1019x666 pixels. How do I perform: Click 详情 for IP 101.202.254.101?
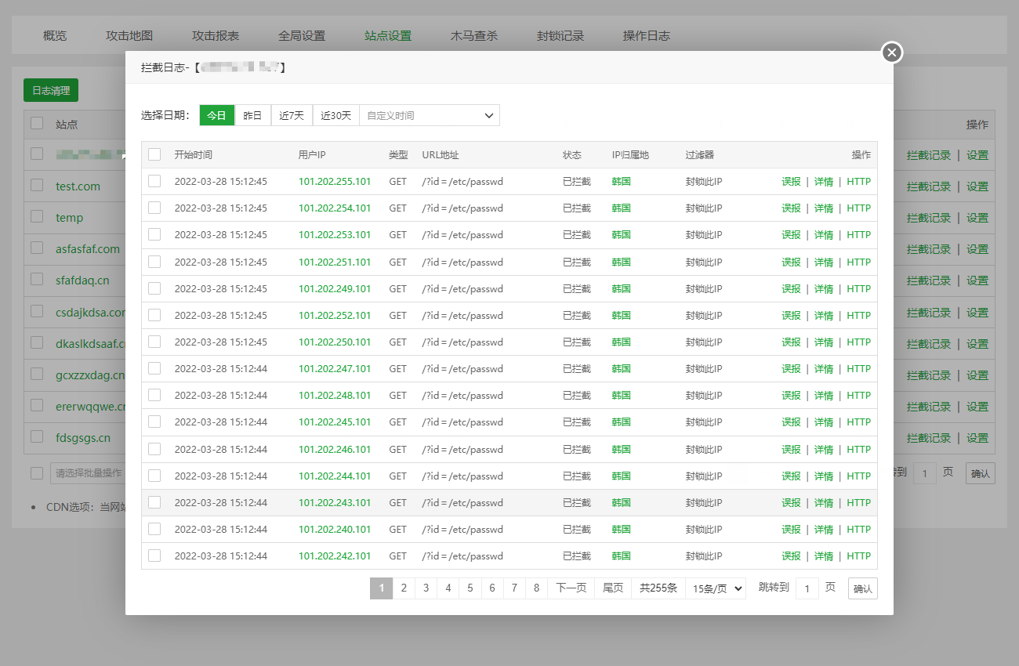click(x=823, y=208)
